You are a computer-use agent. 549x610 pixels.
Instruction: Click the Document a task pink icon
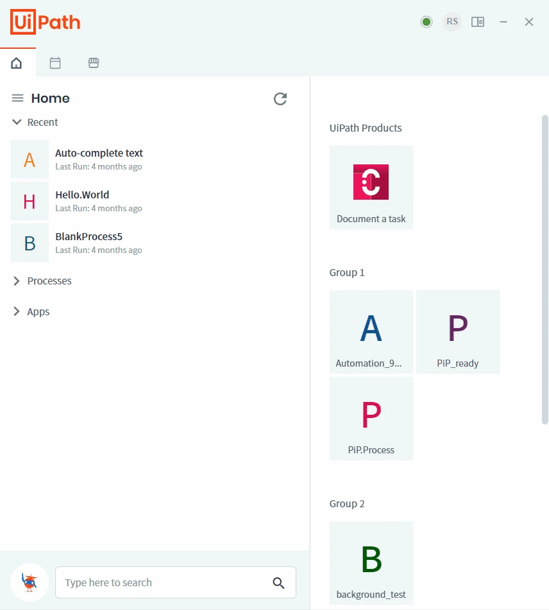tap(371, 182)
